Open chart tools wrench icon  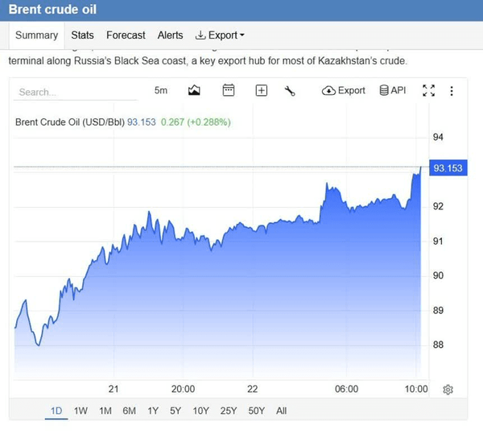pos(290,91)
